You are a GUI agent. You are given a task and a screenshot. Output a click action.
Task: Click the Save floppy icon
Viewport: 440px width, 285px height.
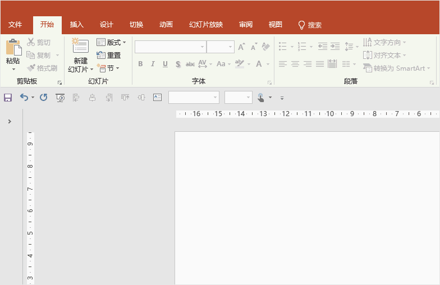tap(8, 98)
